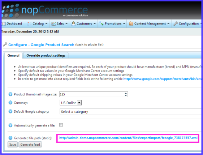This screenshot has width=203, height=155.
Task: Open the US Dollar currency dropdown
Action: point(71,103)
